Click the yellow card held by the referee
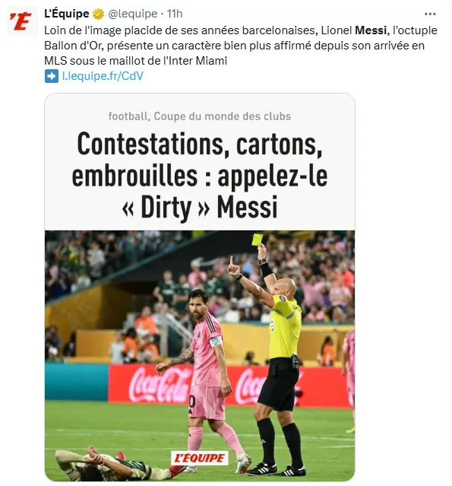The image size is (452, 486). [257, 240]
